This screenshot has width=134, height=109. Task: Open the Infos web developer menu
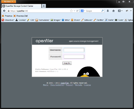[x=66, y=20]
